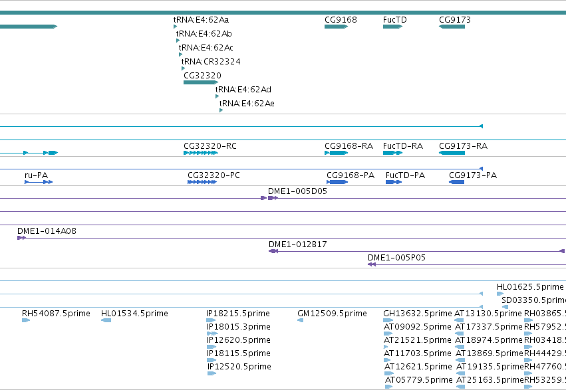Click the tRNA:CR32324 label

click(211, 62)
